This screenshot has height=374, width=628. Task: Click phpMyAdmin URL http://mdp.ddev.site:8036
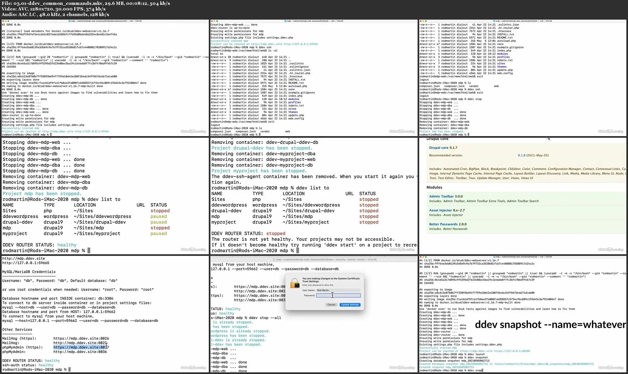80,352
